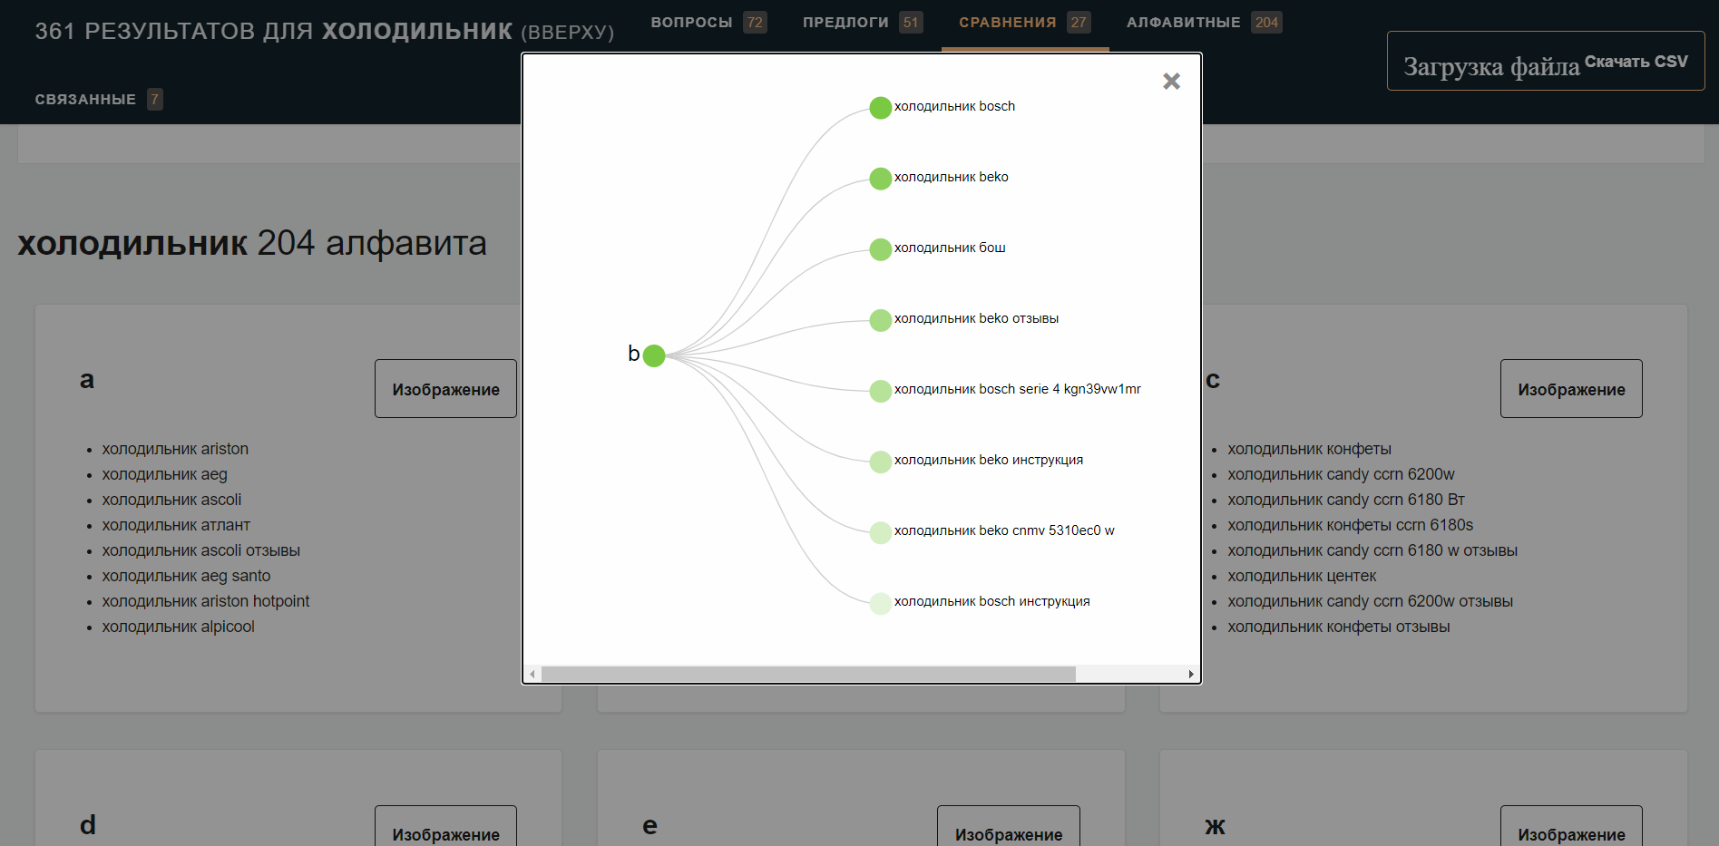
Task: Click 'холодильник конфеты ccrn 6180s' item
Action: (1350, 525)
